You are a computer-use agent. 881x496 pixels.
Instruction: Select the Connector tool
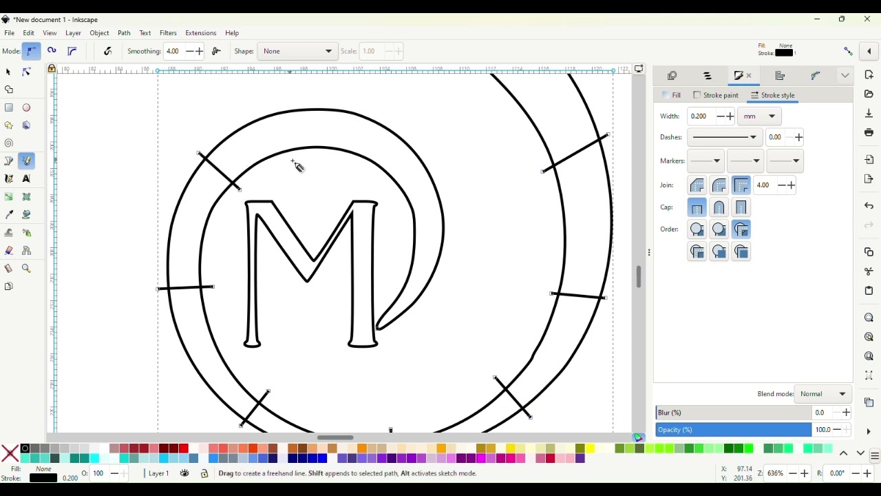(27, 251)
